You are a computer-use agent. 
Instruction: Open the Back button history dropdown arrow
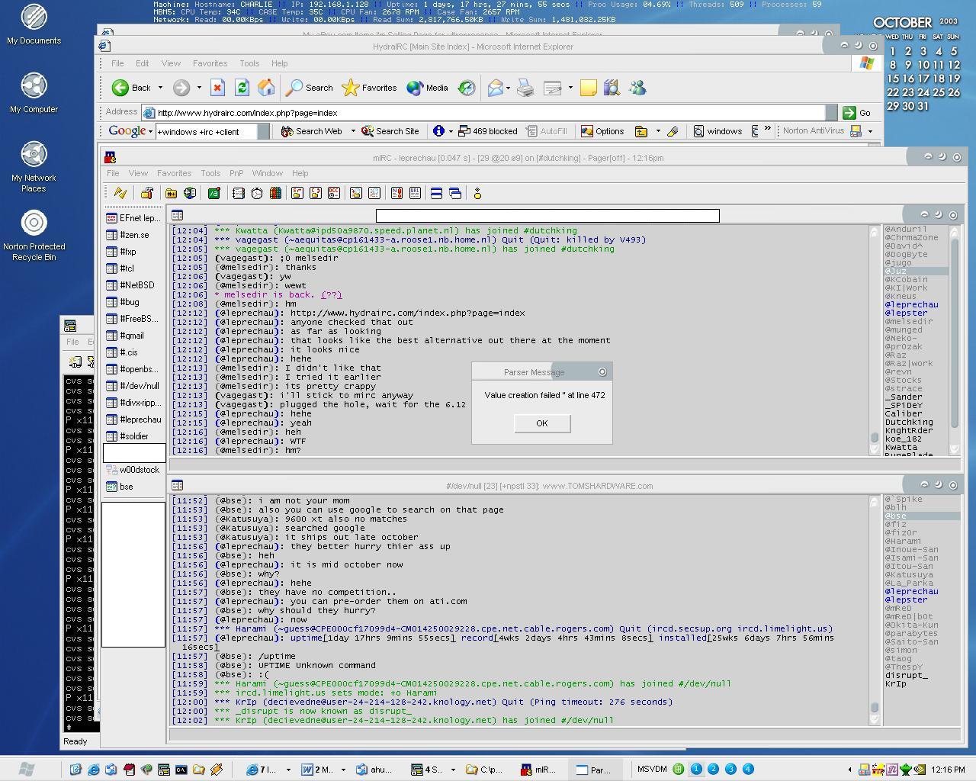(161, 88)
